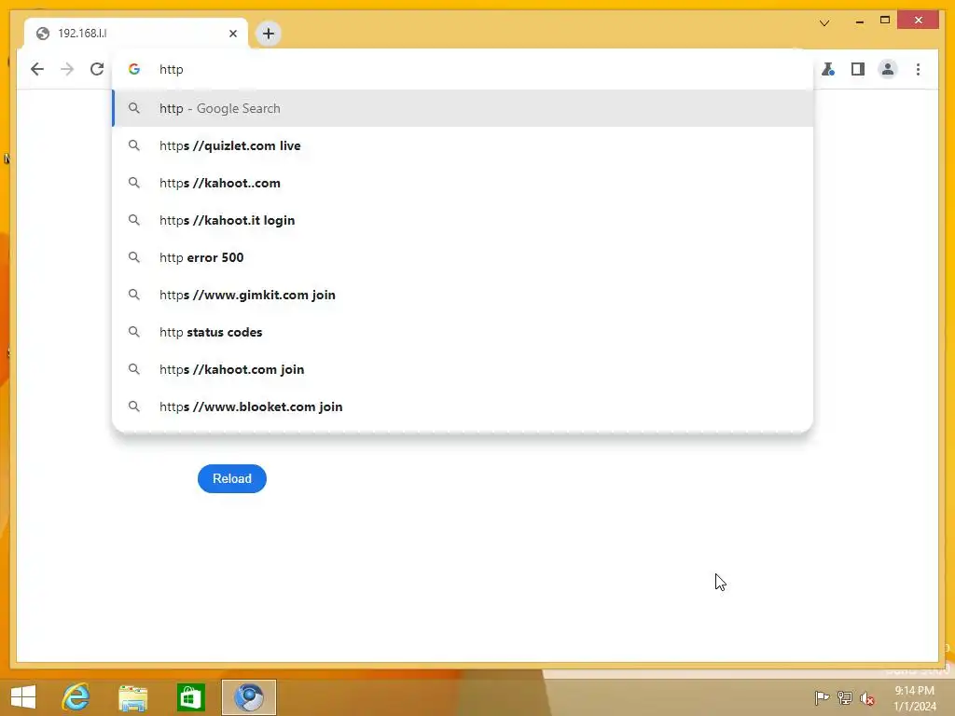Open the Chrome Labs flask icon

[828, 69]
